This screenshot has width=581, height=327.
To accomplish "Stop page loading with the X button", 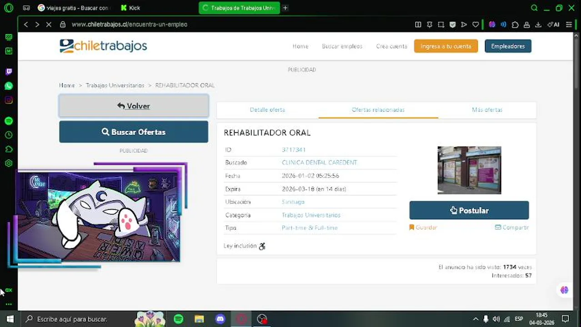I will [49, 25].
